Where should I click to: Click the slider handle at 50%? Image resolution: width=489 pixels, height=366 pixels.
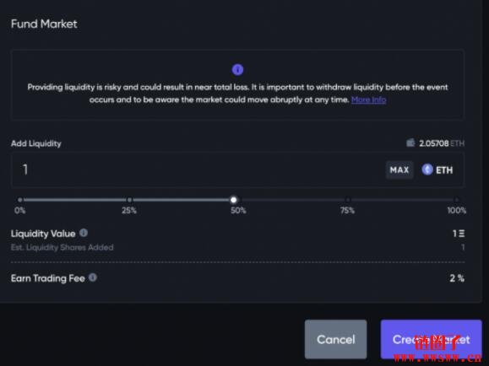pos(234,200)
